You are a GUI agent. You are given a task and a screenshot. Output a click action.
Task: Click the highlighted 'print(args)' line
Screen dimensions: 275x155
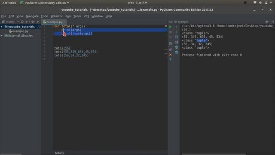[x=71, y=30]
